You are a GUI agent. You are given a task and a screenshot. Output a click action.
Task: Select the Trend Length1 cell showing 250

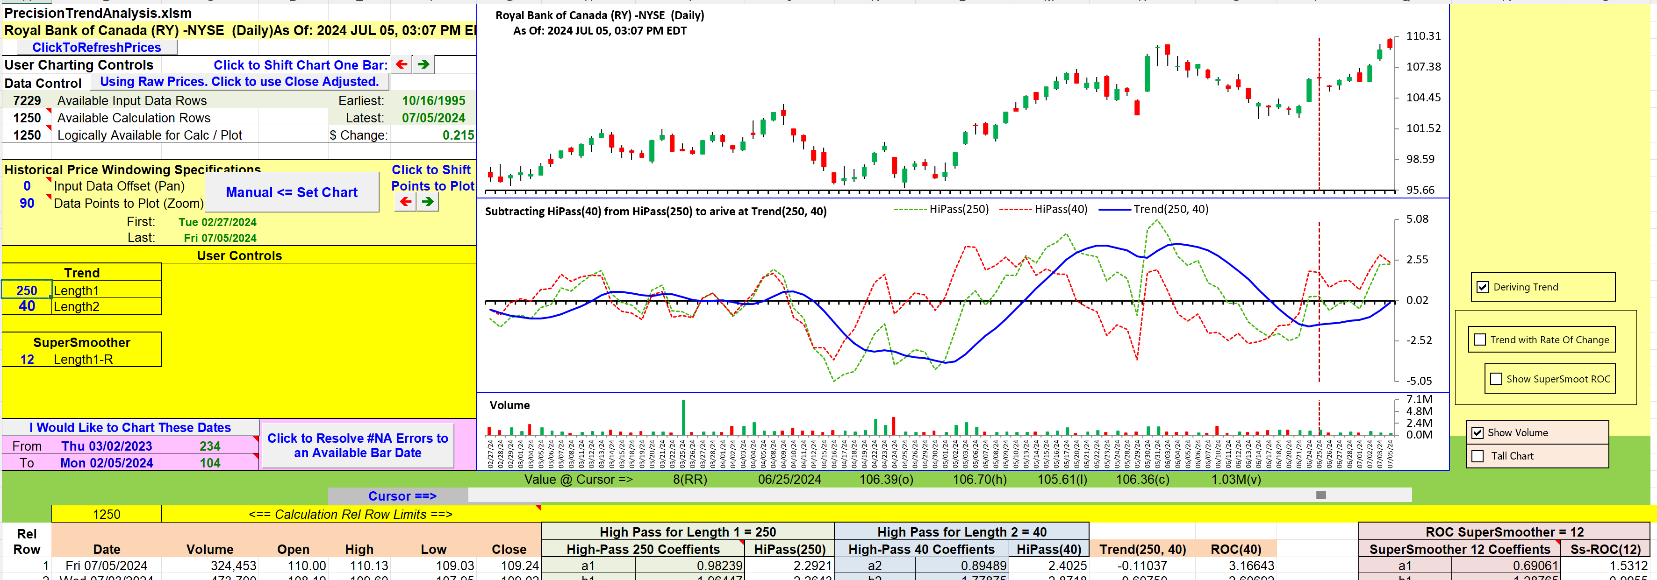(x=26, y=290)
